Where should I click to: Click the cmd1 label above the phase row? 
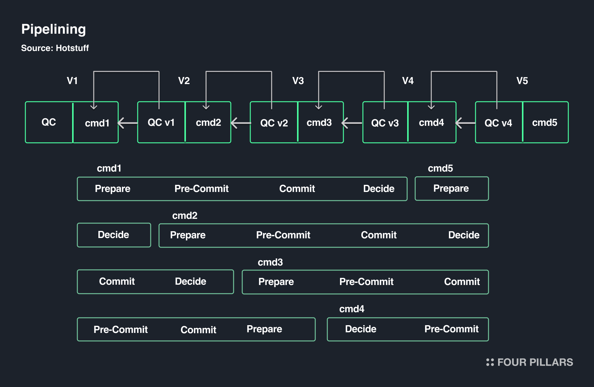click(x=109, y=168)
